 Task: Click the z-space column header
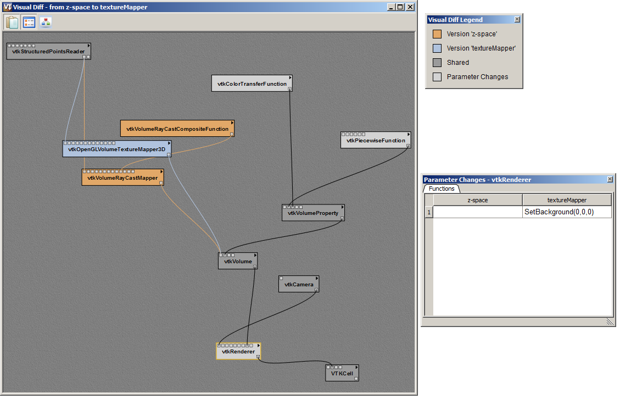click(477, 200)
